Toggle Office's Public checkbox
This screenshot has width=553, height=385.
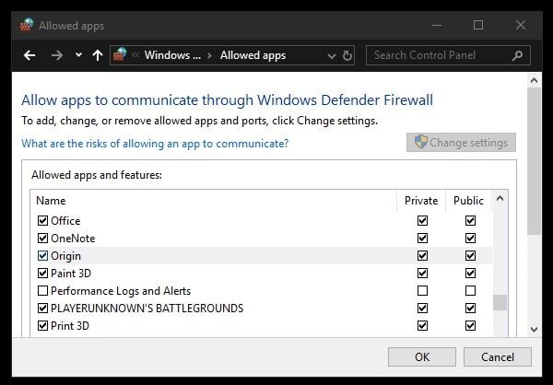point(470,221)
